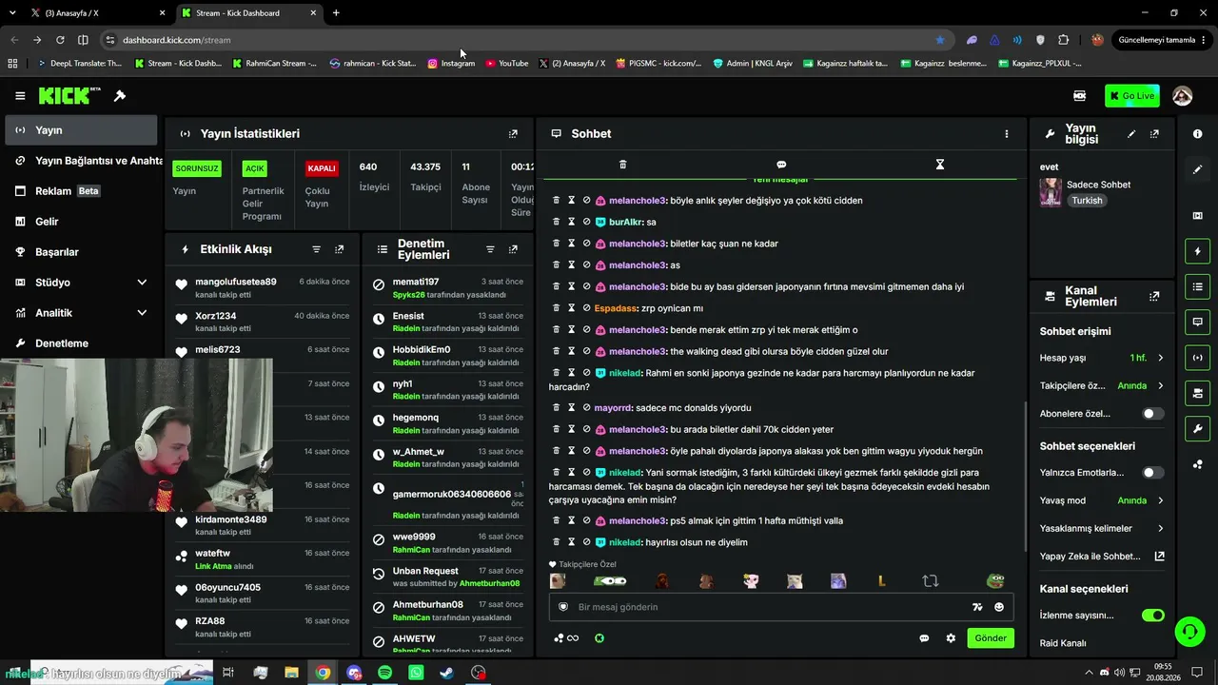The width and height of the screenshot is (1218, 685).
Task: Open the translate icon in message box
Action: (x=977, y=607)
